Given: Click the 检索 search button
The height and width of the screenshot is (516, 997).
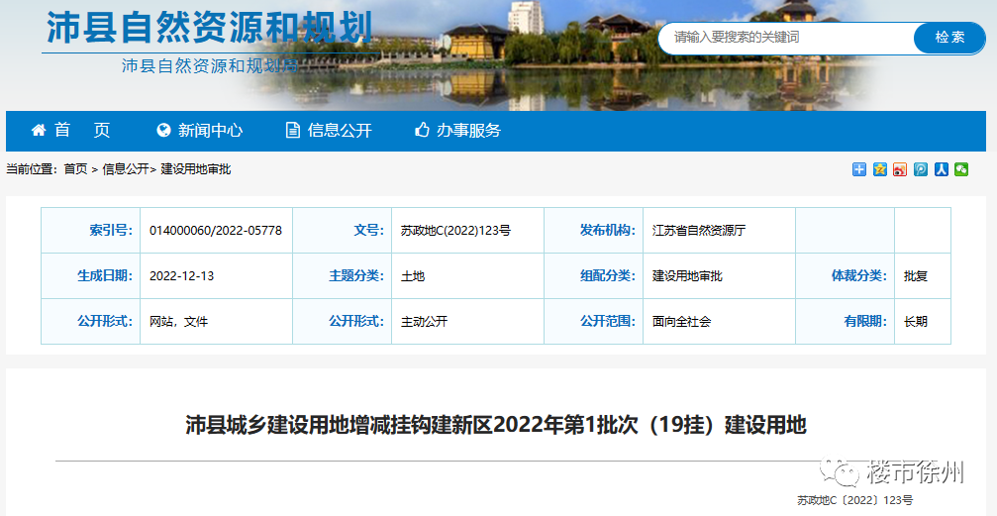Looking at the screenshot, I should point(949,38).
